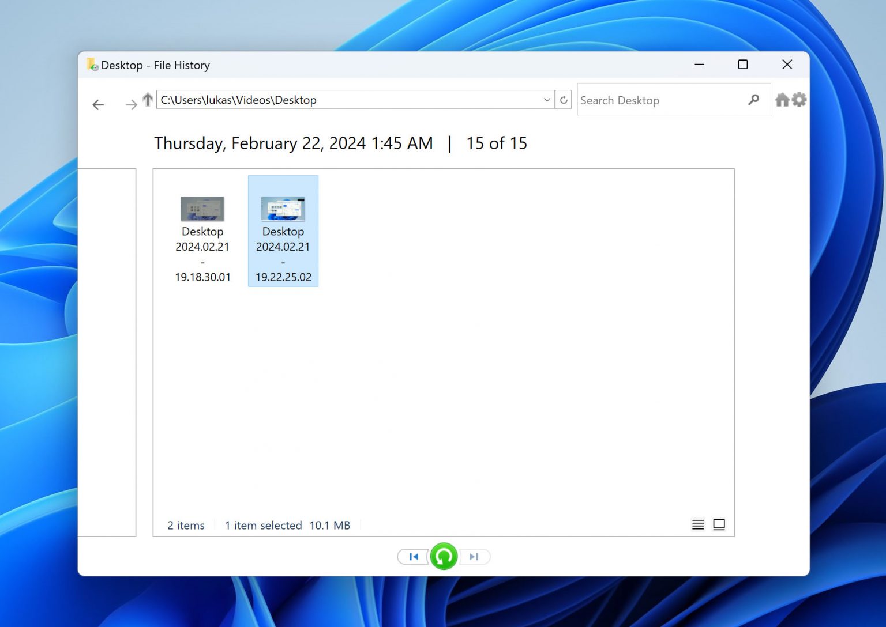Go to previous backup version
The image size is (886, 627).
413,557
